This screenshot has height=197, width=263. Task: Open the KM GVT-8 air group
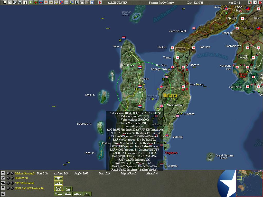click(x=22, y=178)
